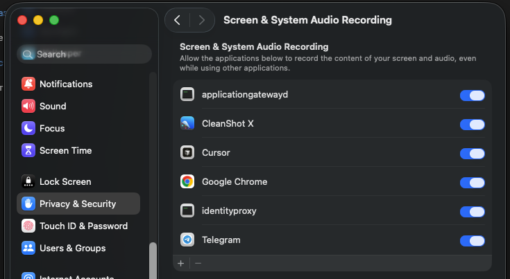Click the Users & Groups icon
Viewport: 510px width, 279px height.
tap(28, 248)
